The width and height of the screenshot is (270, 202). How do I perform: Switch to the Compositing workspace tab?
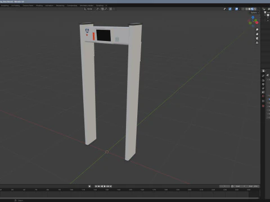click(x=72, y=6)
